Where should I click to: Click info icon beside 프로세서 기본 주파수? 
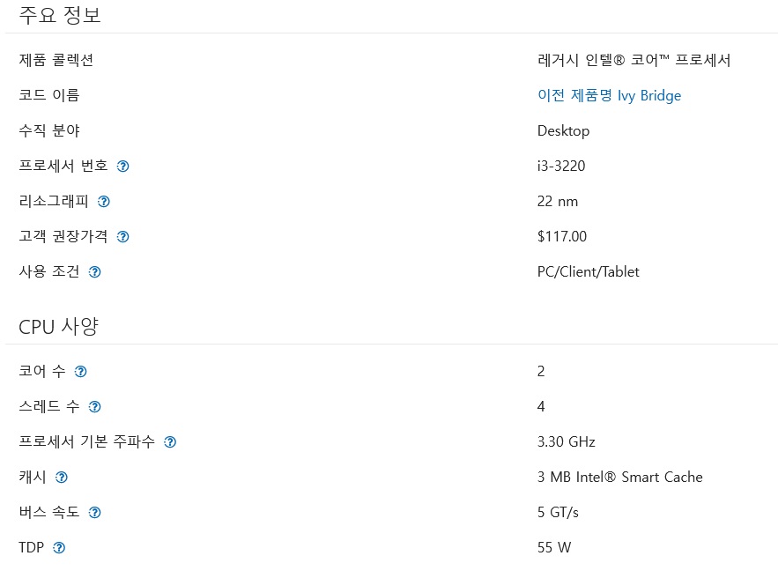(170, 441)
